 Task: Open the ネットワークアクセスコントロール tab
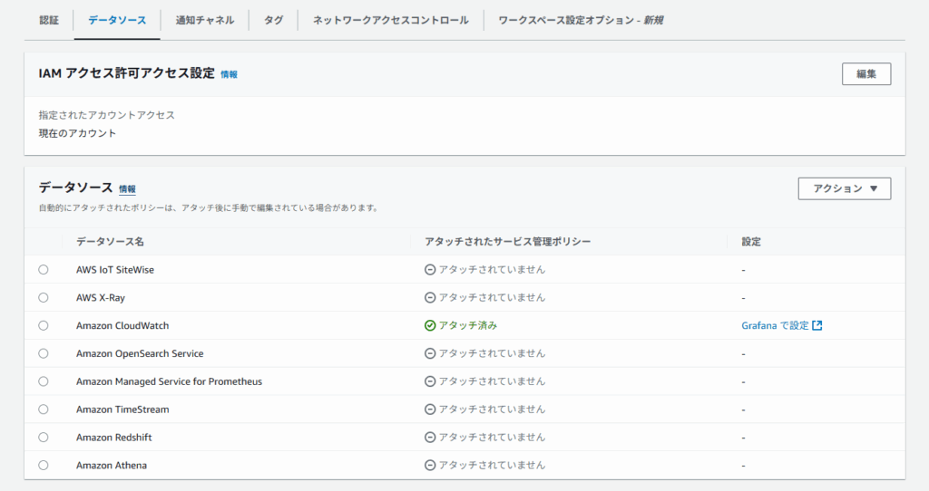(390, 20)
